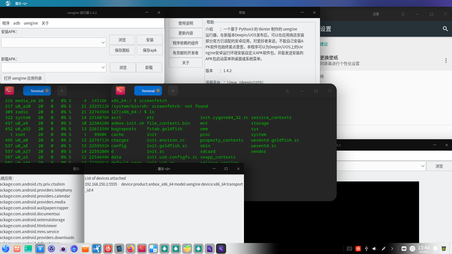This screenshot has height=254, width=452.
Task: Expand the tray arrow chevron
Action: point(392,249)
